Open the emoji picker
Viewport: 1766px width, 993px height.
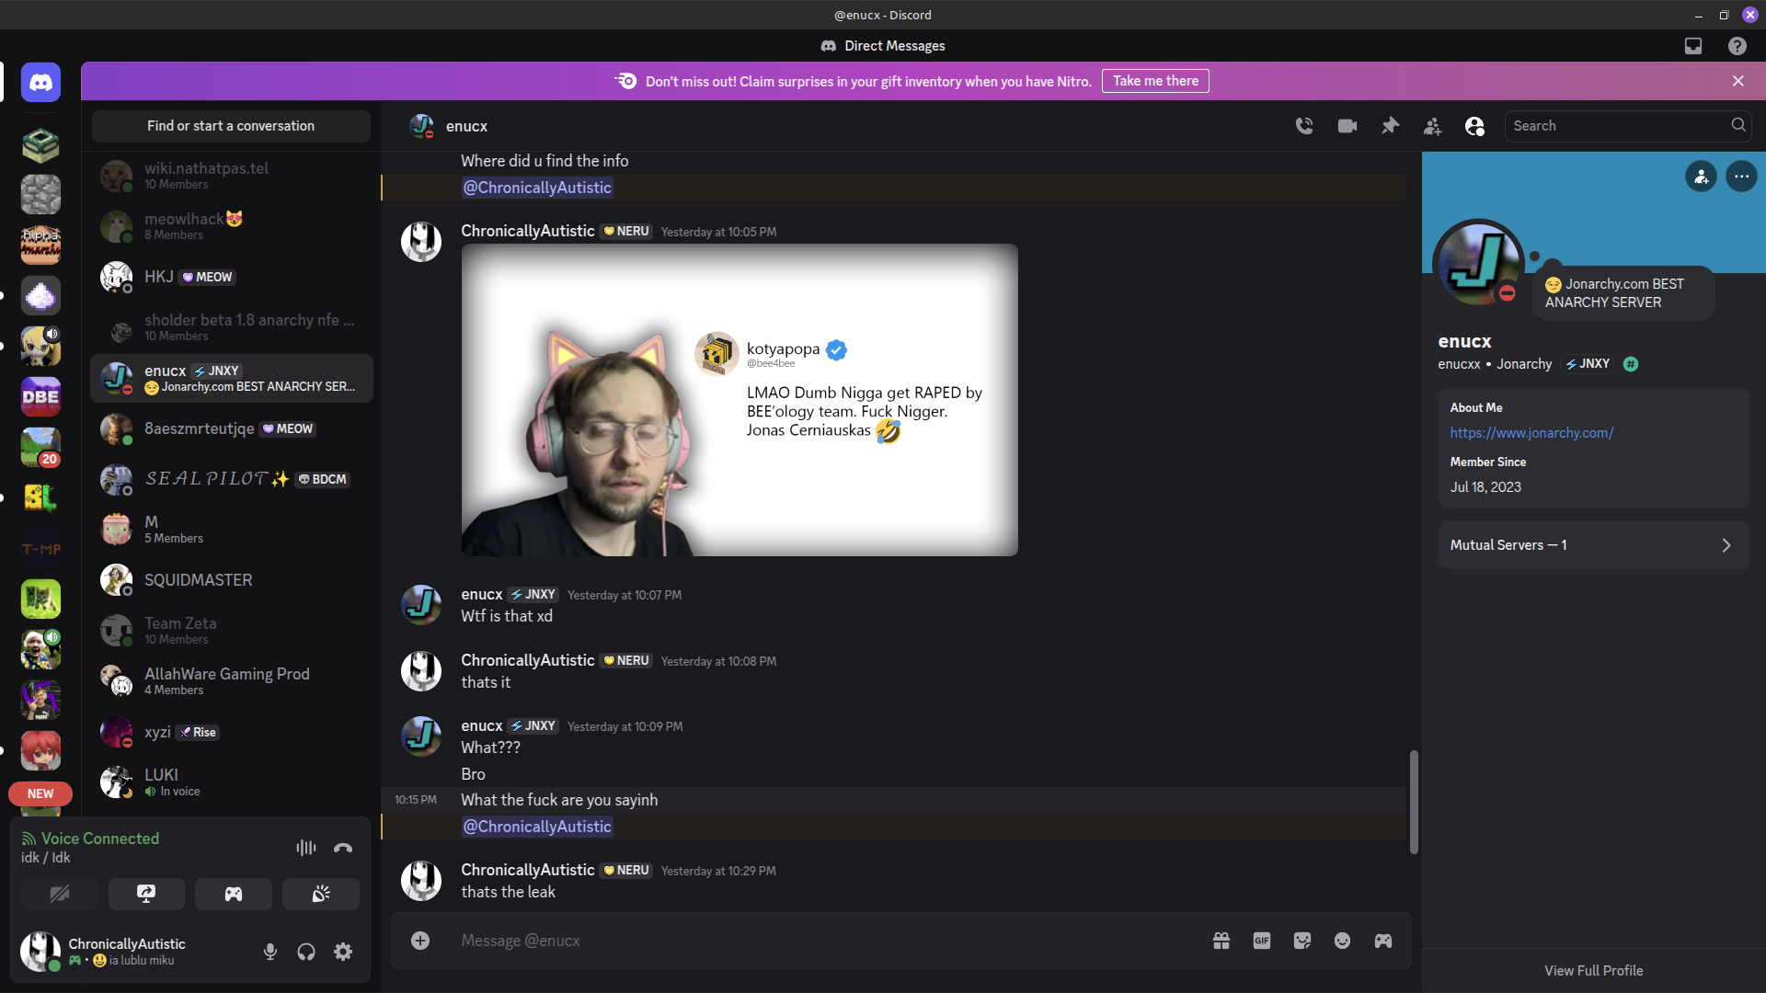tap(1343, 941)
